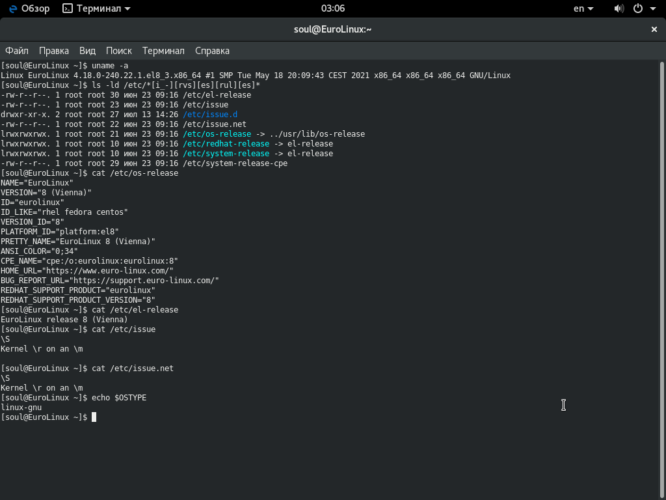Open the clock showing 03:06
This screenshot has width=666, height=500.
click(333, 8)
